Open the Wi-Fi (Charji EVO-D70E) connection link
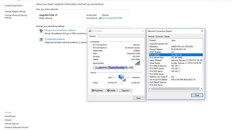Viewport: 233px width, 131px height. tap(112, 18)
